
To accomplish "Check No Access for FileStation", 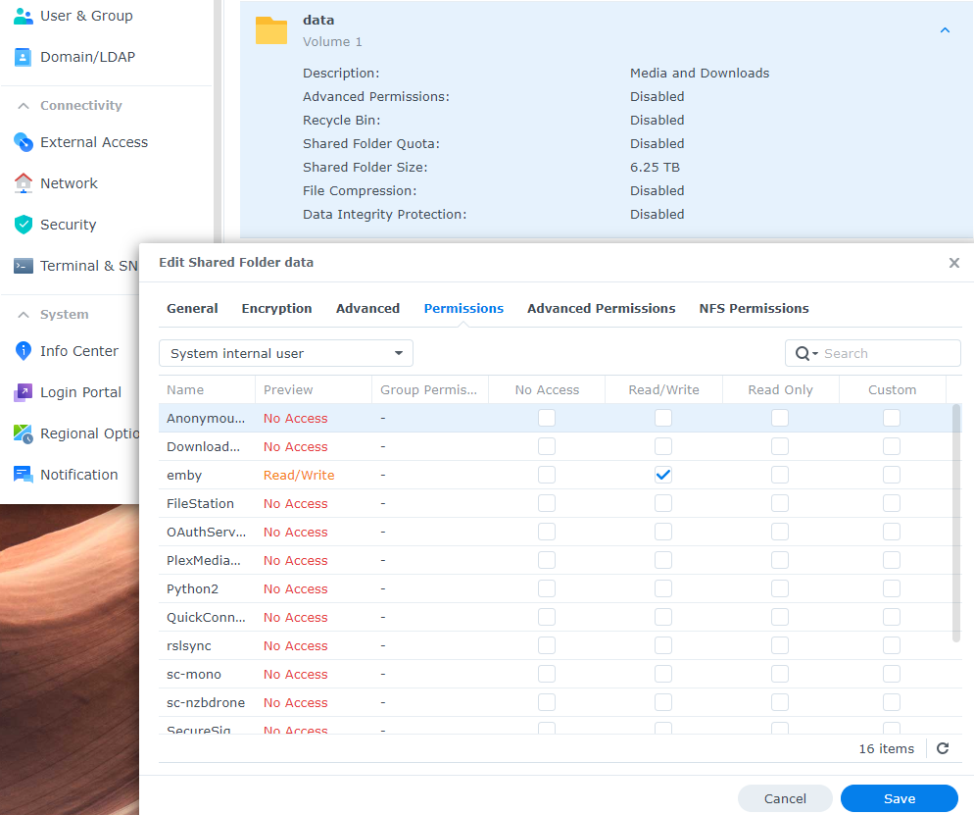I will click(x=547, y=503).
